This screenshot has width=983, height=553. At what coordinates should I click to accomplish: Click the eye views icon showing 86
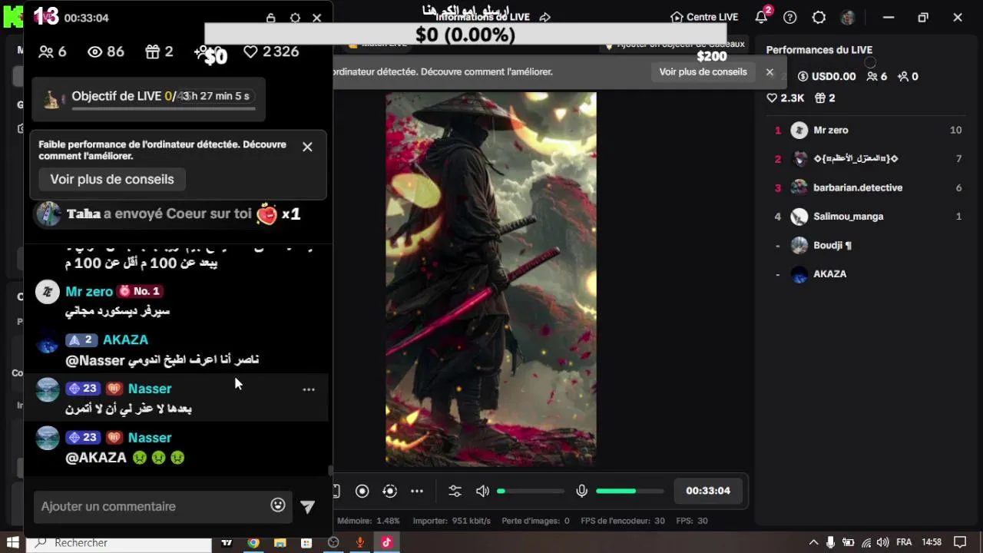[x=95, y=51]
